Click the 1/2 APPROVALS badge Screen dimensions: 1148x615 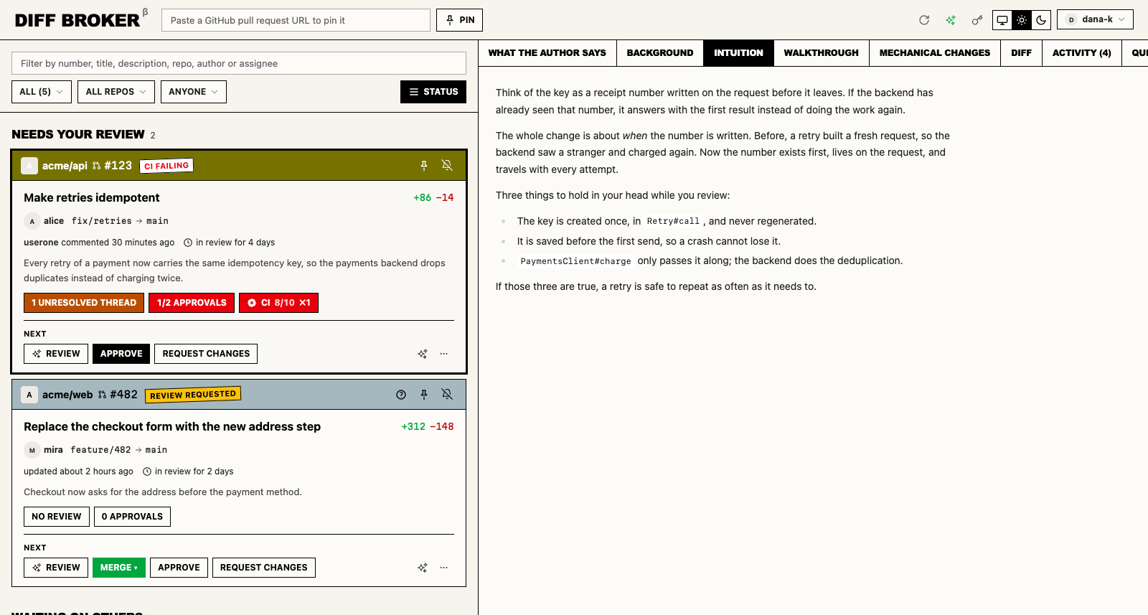(x=192, y=303)
